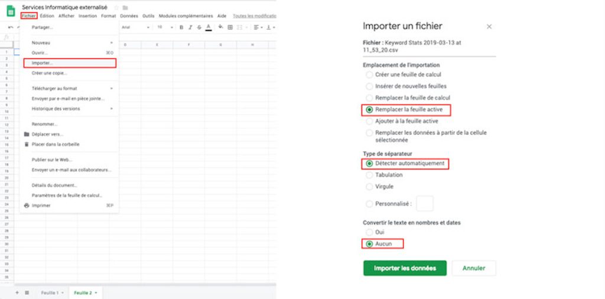605x299 pixels.
Task: Open the cell borders tool
Action: click(230, 27)
